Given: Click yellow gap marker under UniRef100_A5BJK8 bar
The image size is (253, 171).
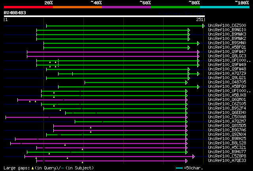Looking at the screenshot, I should pyautogui.click(x=54, y=97).
